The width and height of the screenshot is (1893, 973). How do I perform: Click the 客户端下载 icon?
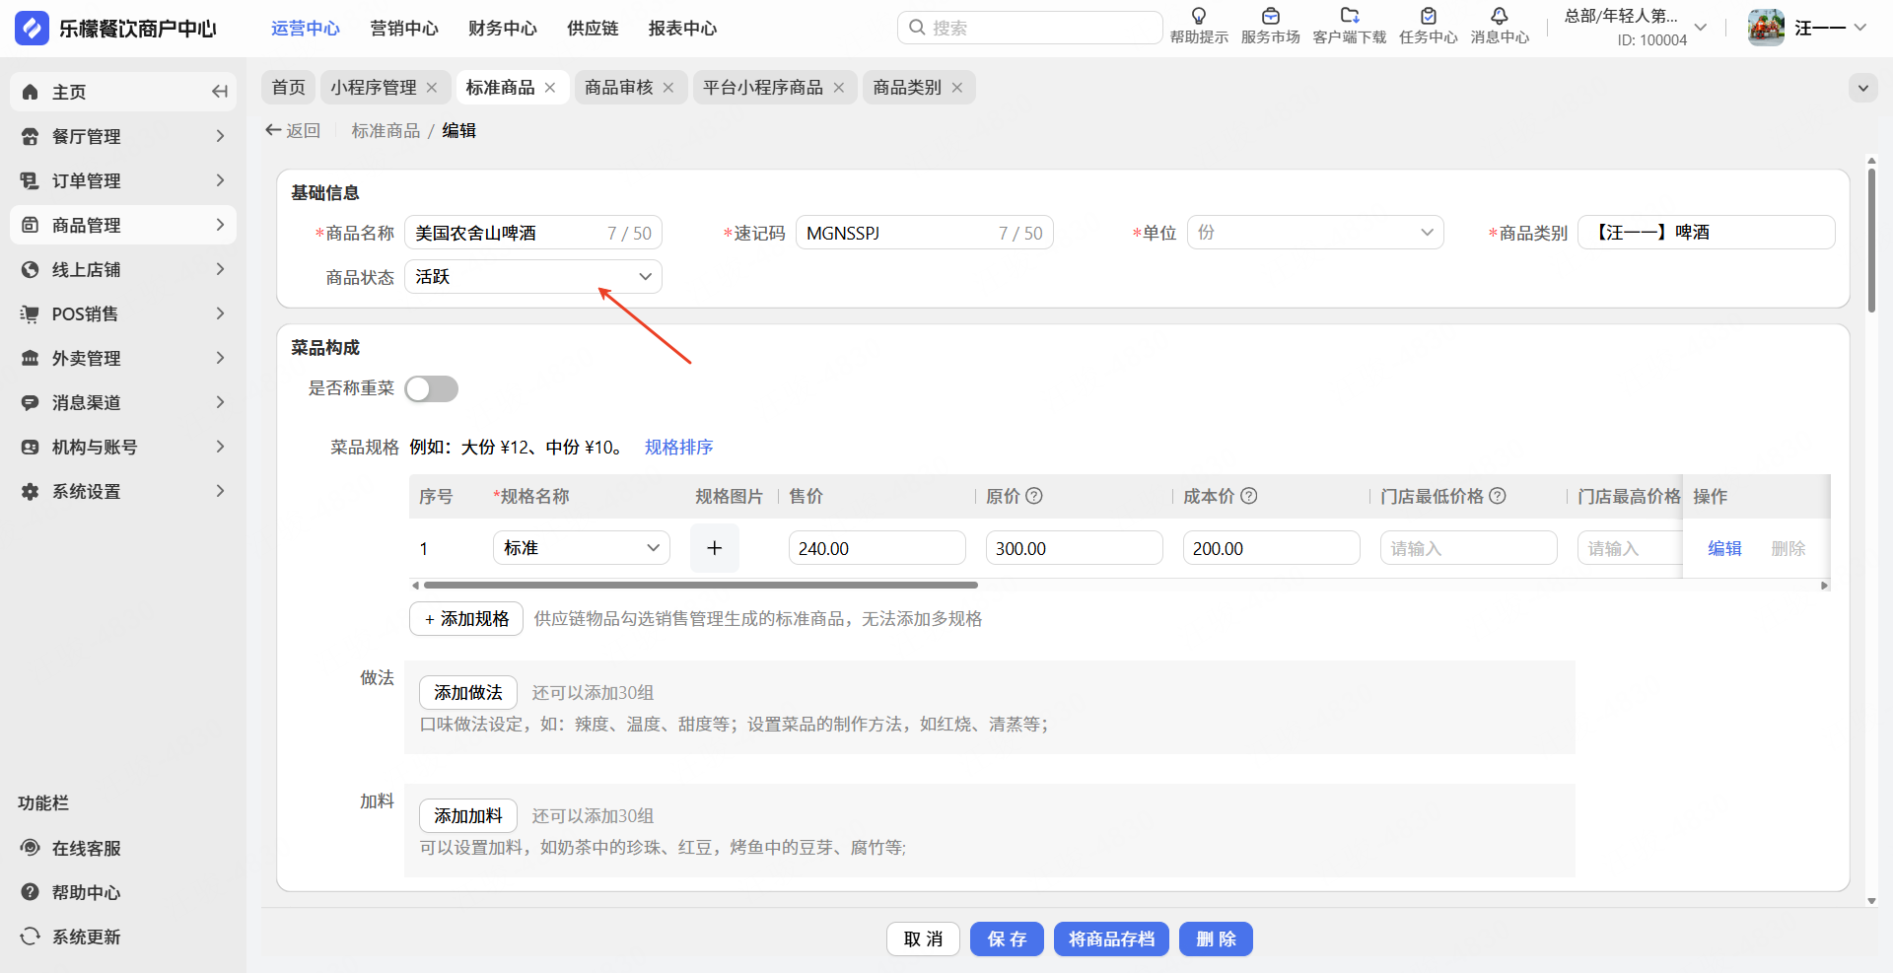pos(1349,17)
